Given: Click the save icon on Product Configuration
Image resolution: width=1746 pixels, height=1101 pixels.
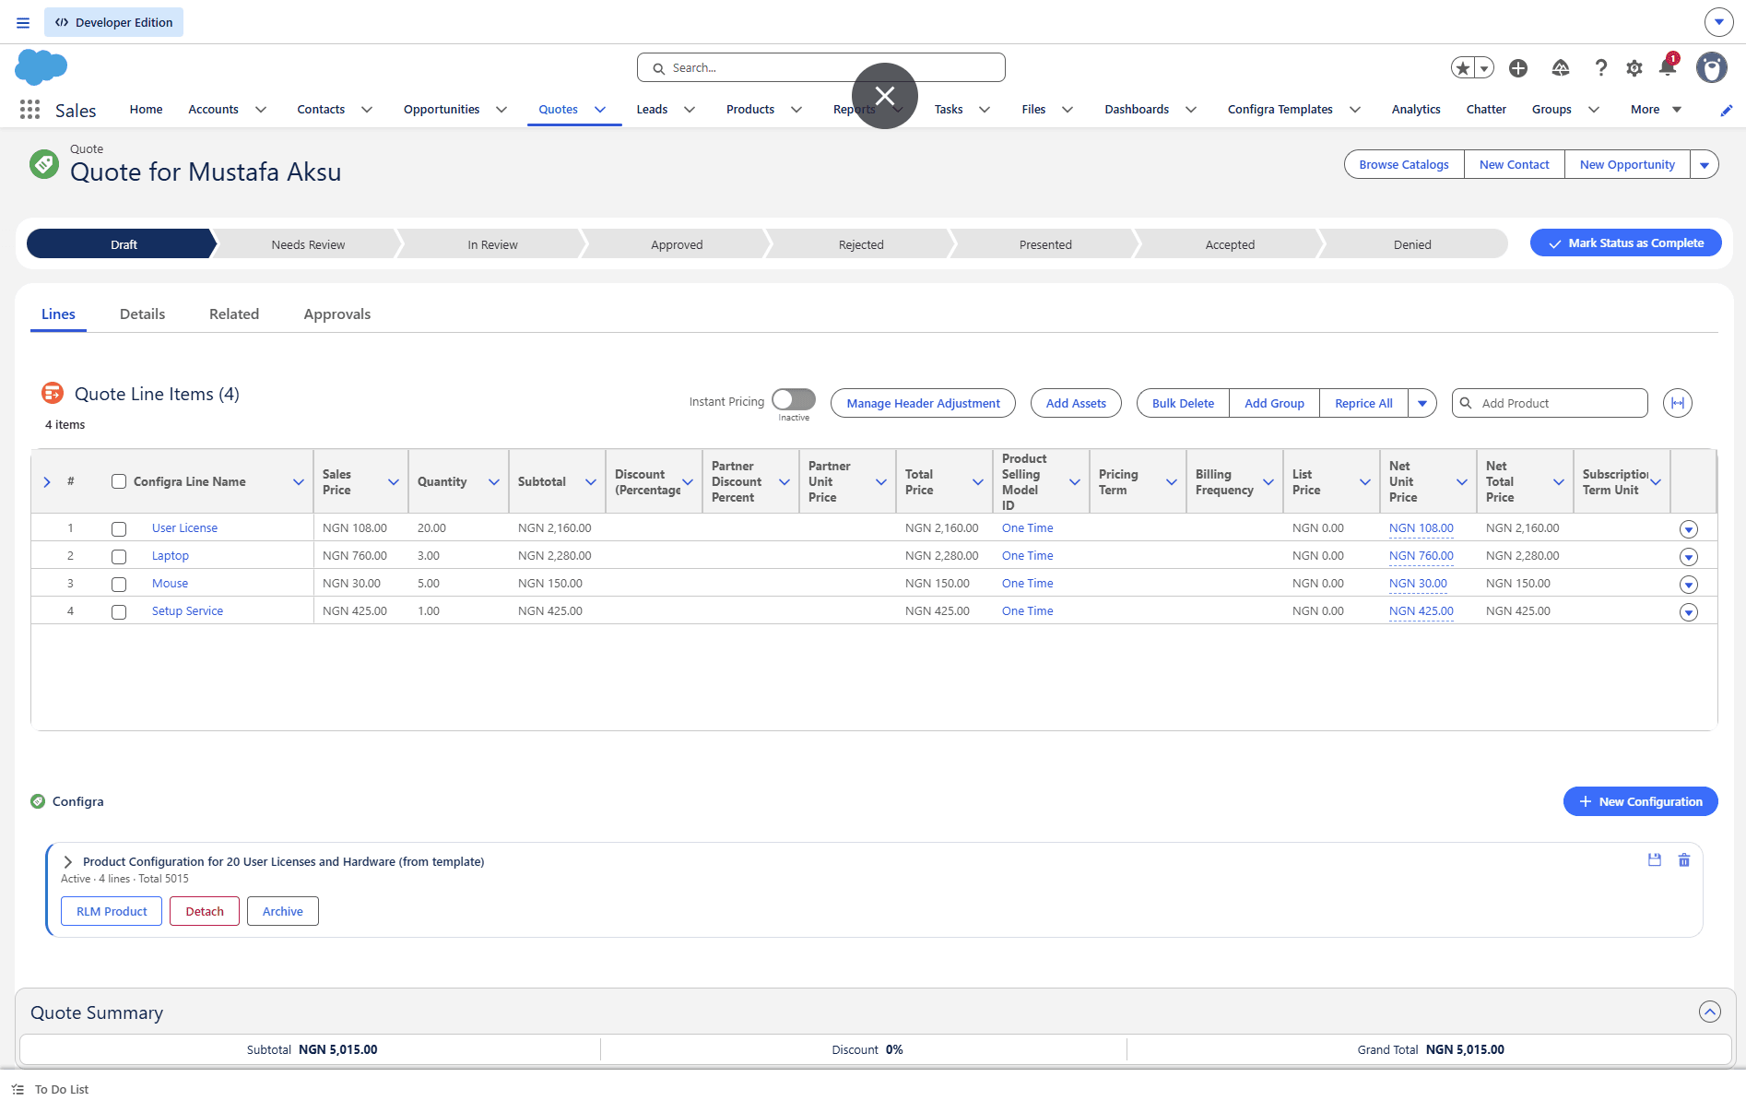Looking at the screenshot, I should click(1655, 859).
